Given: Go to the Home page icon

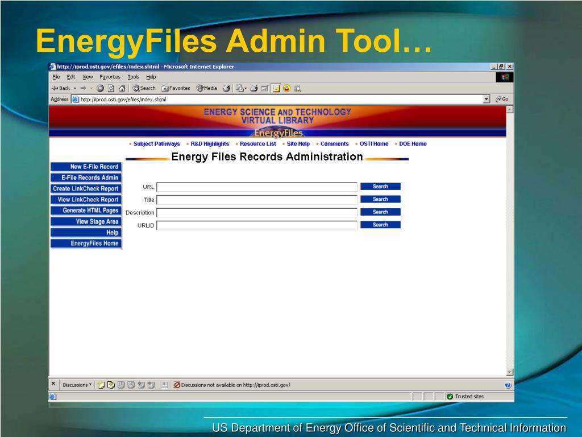Looking at the screenshot, I should click(x=122, y=88).
